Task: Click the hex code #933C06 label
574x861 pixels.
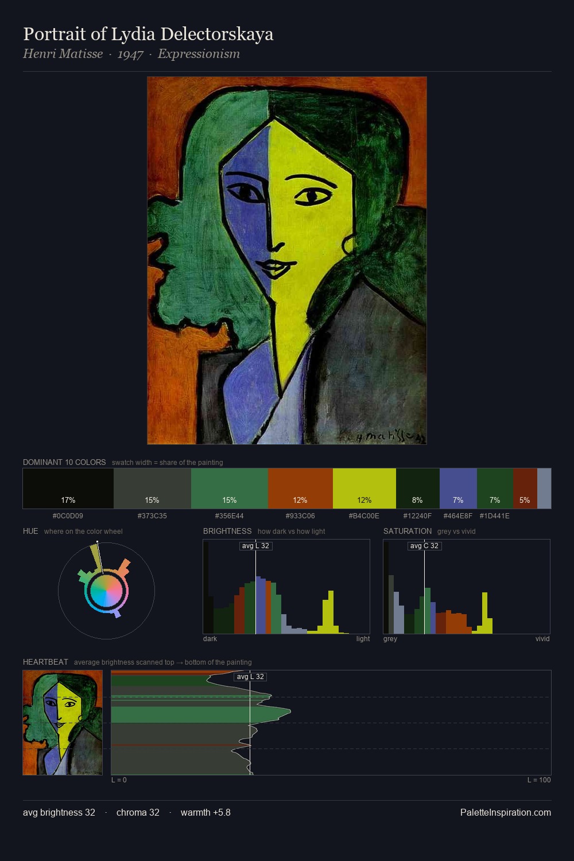Action: click(300, 516)
